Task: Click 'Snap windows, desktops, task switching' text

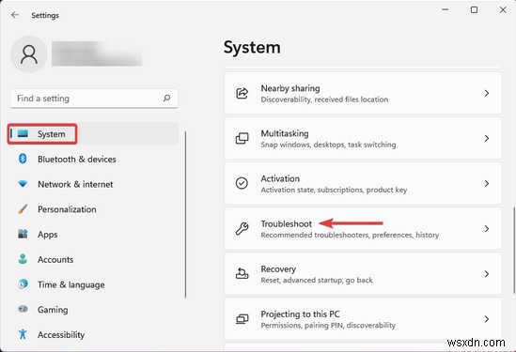Action: (328, 145)
